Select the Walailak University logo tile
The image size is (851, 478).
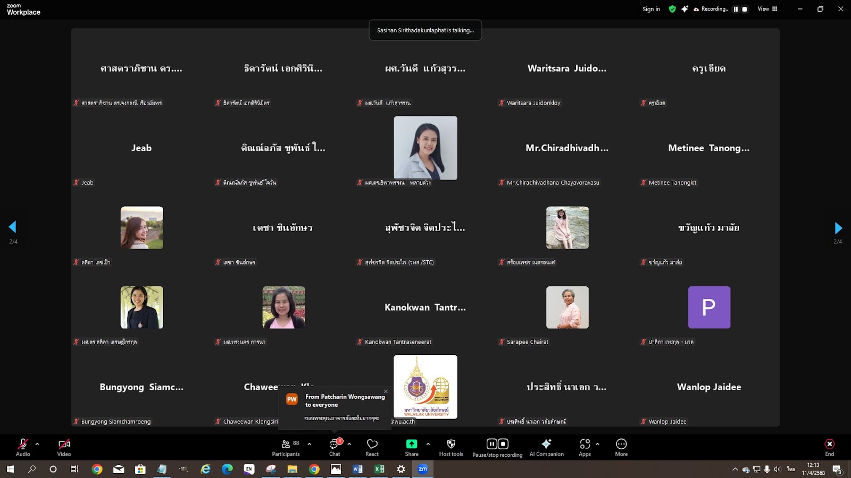[425, 387]
